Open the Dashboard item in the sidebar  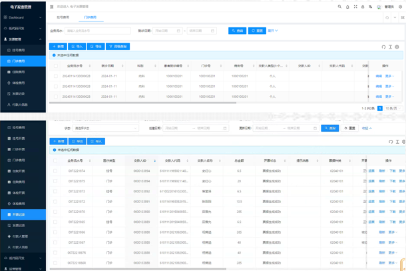point(17,17)
